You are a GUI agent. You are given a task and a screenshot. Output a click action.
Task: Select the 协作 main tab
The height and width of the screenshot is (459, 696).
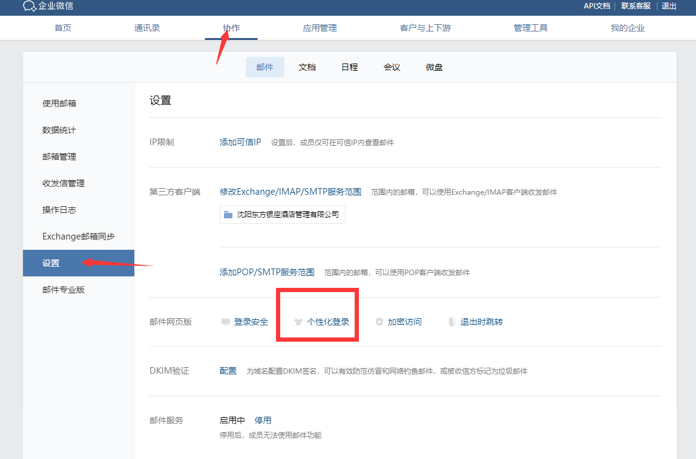click(x=231, y=28)
